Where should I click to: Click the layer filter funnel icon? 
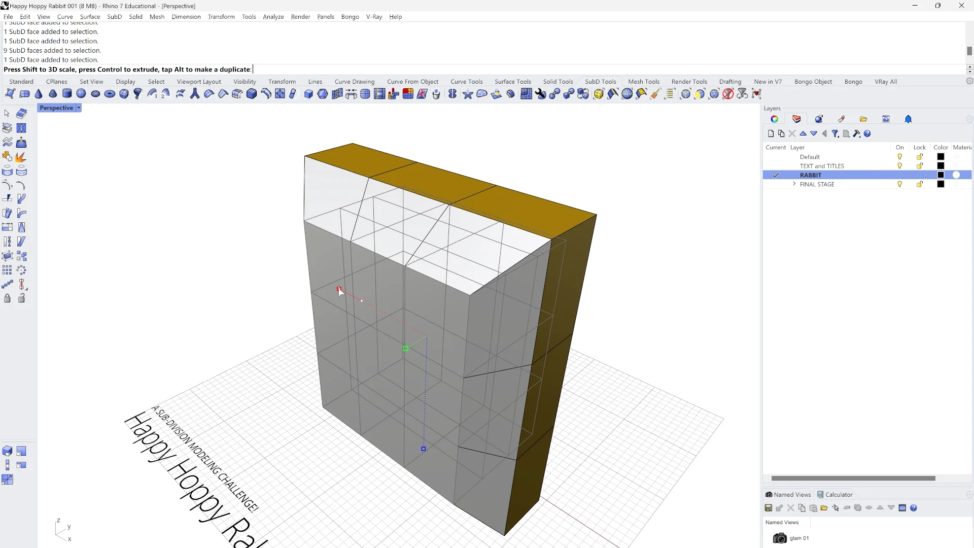tap(835, 133)
